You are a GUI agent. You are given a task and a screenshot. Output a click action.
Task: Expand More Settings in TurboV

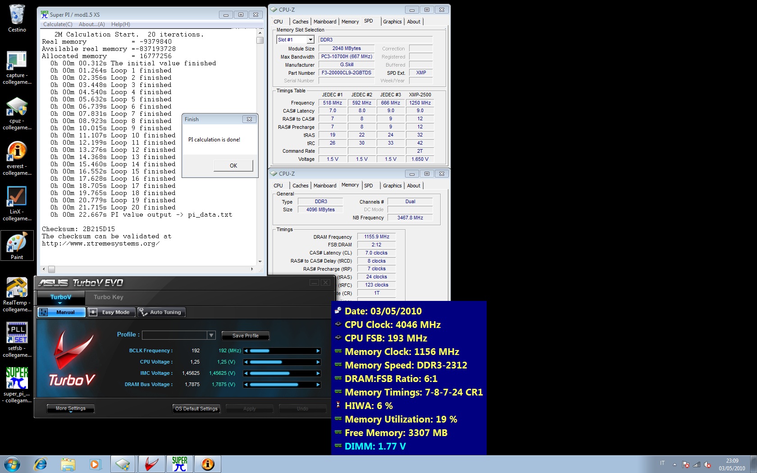click(71, 409)
